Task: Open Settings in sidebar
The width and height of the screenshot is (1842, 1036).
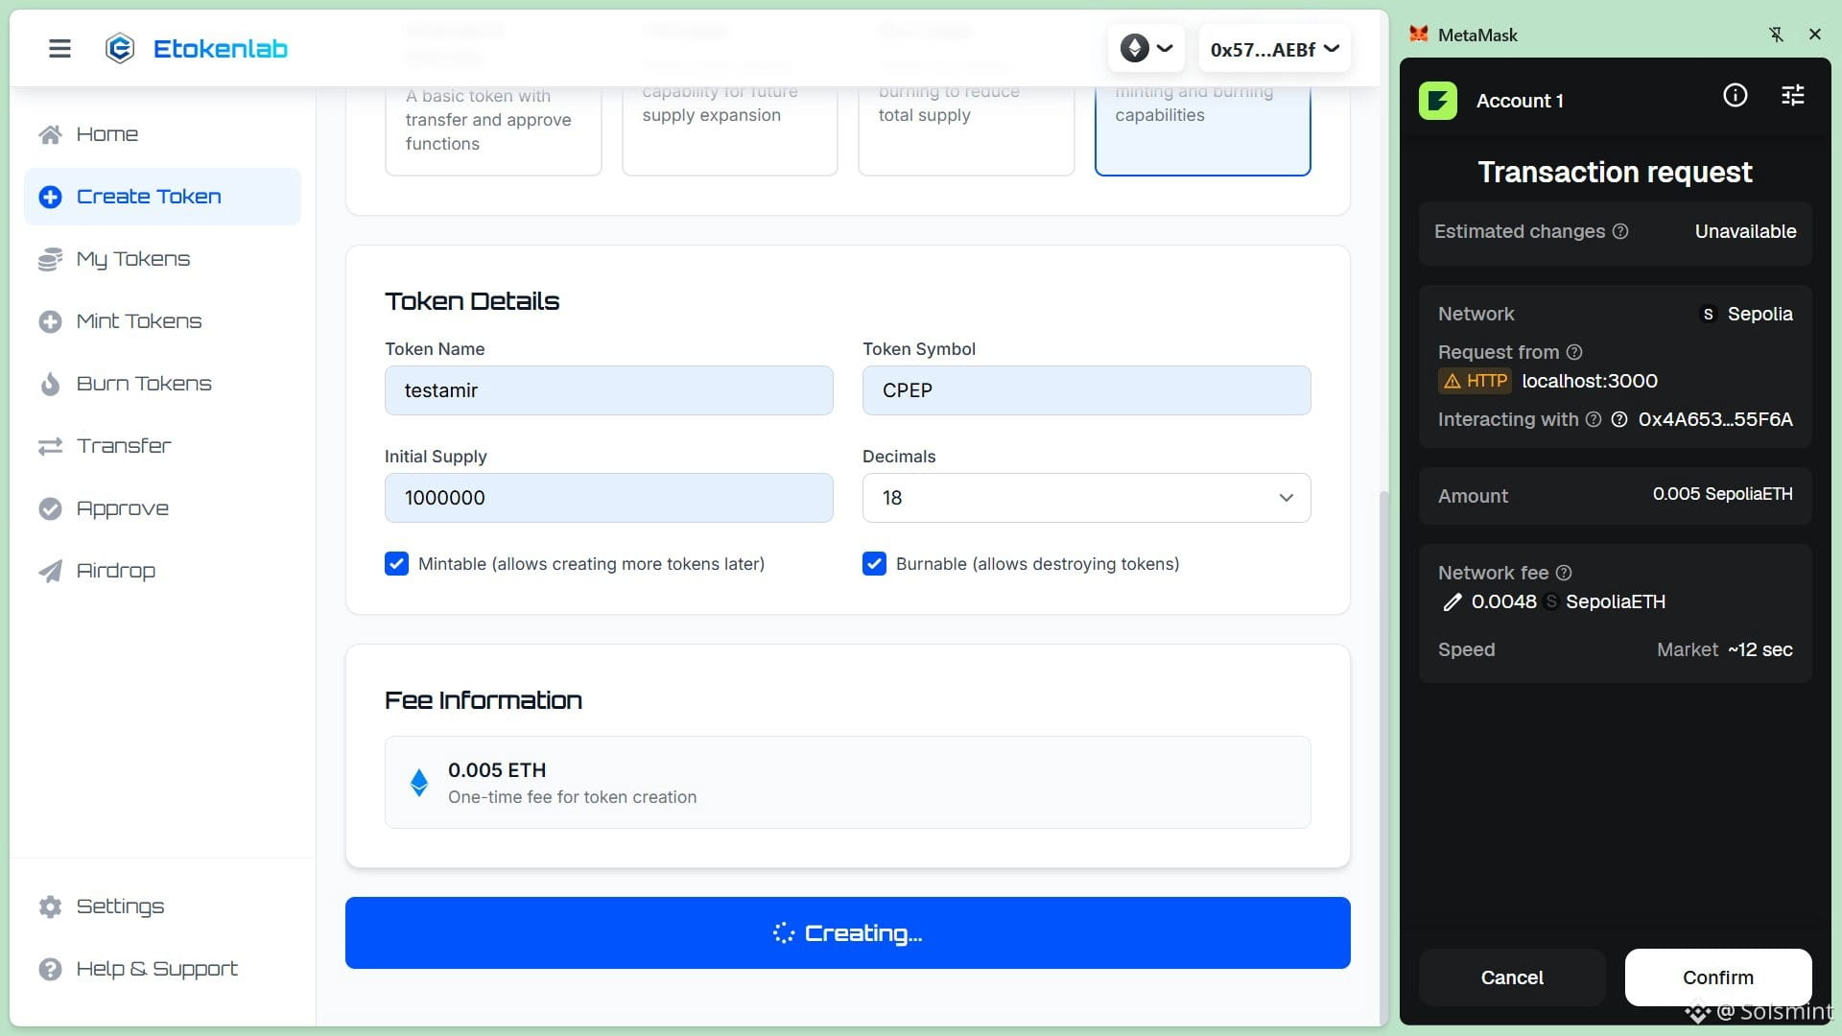Action: (x=162, y=906)
